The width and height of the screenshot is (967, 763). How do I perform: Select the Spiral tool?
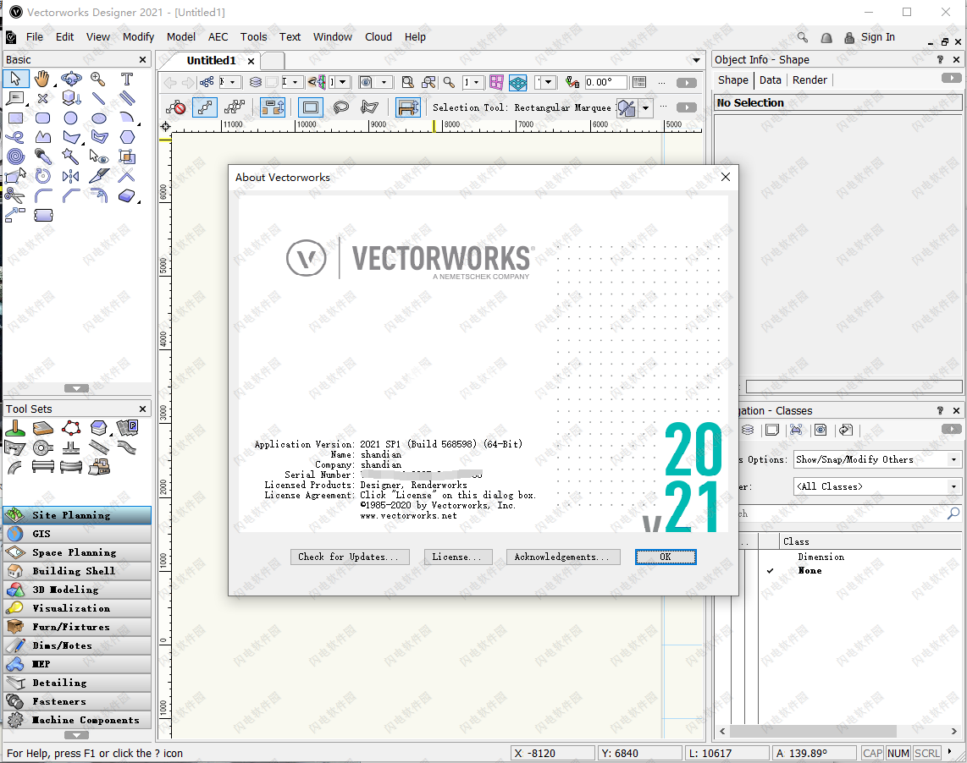[15, 156]
